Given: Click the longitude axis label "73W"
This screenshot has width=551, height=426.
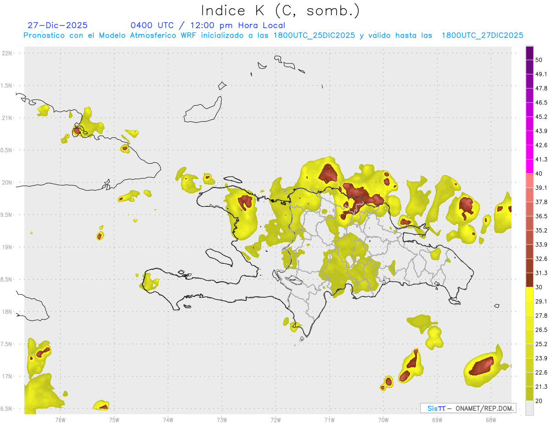Looking at the screenshot, I should click(x=222, y=420).
